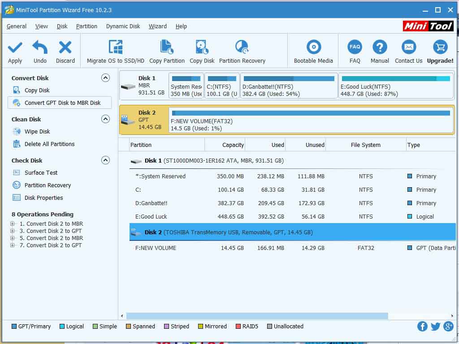Sort by Partition column header
The image size is (459, 344).
coord(167,145)
